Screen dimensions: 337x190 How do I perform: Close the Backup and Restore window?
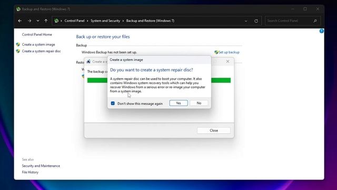click(x=318, y=9)
